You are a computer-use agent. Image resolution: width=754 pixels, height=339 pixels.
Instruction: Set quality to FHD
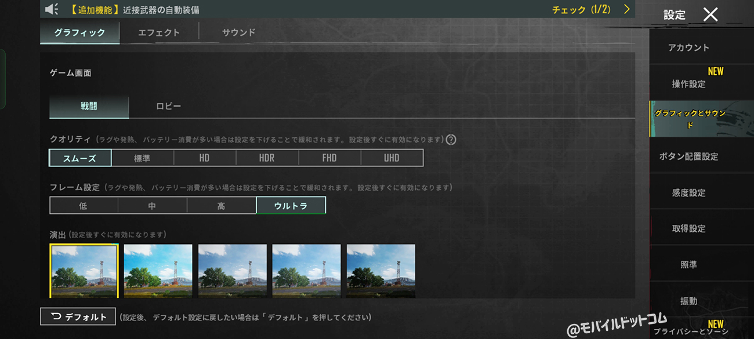pyautogui.click(x=329, y=158)
